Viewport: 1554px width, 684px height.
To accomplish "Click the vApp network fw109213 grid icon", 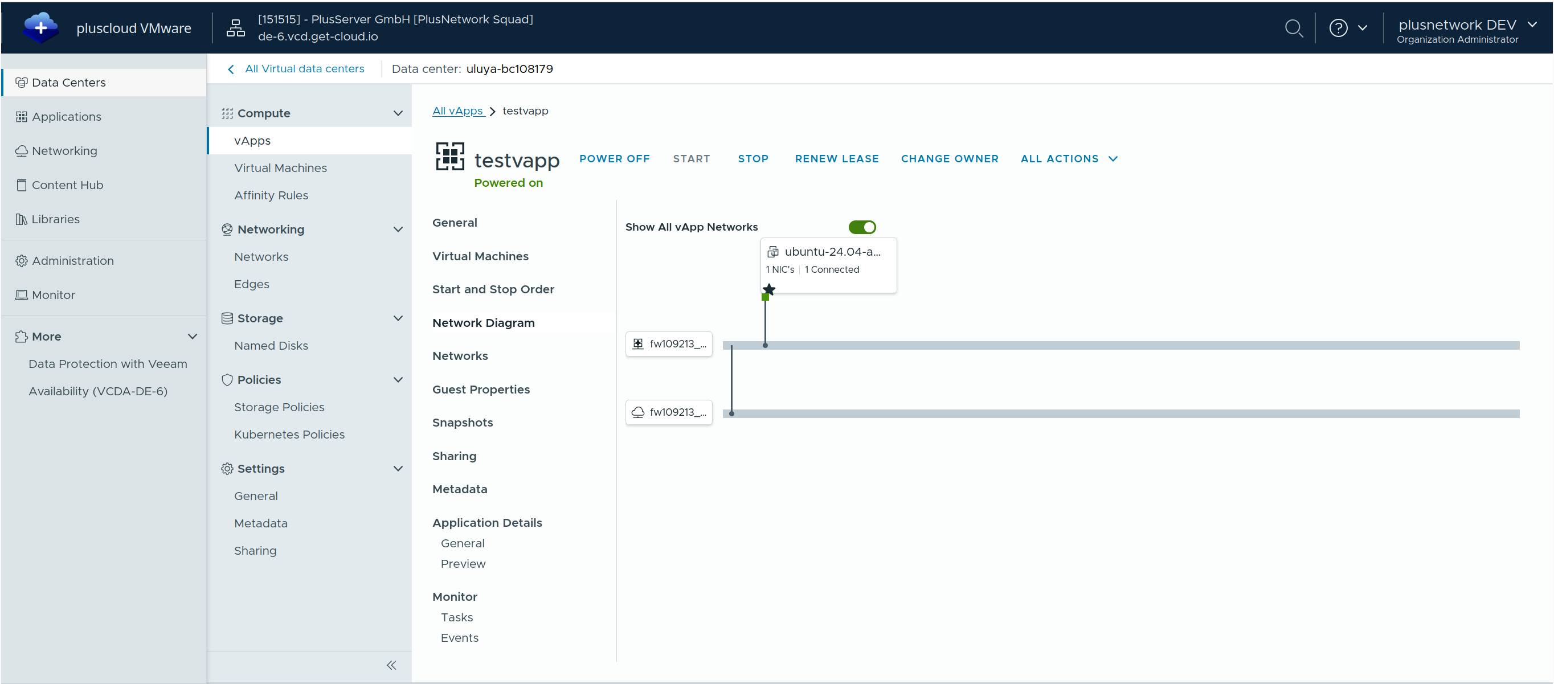I will point(637,344).
